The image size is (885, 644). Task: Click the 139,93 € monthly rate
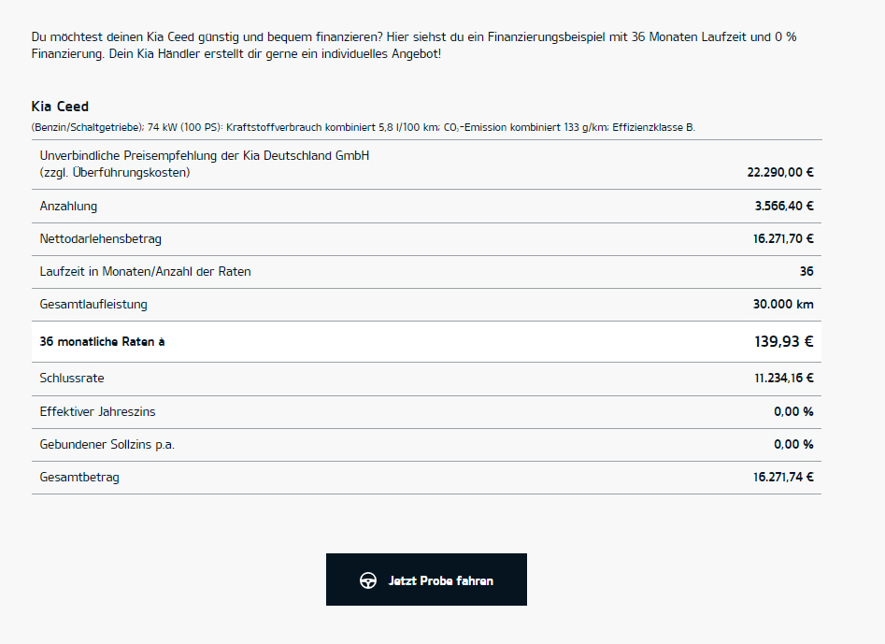pos(783,341)
